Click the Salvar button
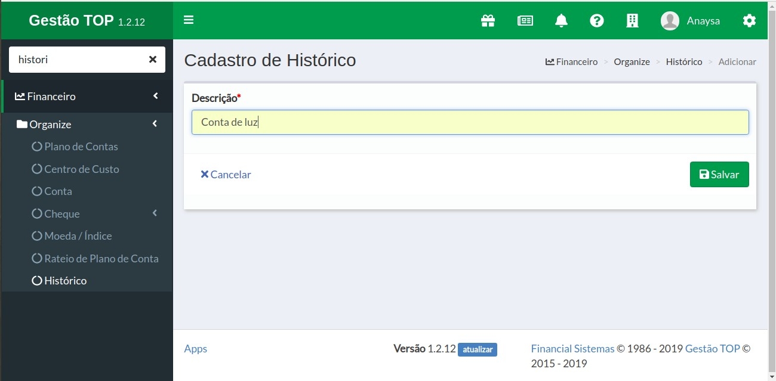Screen dimensions: 776x381 click(x=719, y=175)
